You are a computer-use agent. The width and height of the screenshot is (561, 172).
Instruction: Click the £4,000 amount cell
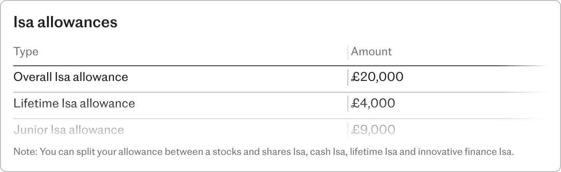pyautogui.click(x=373, y=103)
